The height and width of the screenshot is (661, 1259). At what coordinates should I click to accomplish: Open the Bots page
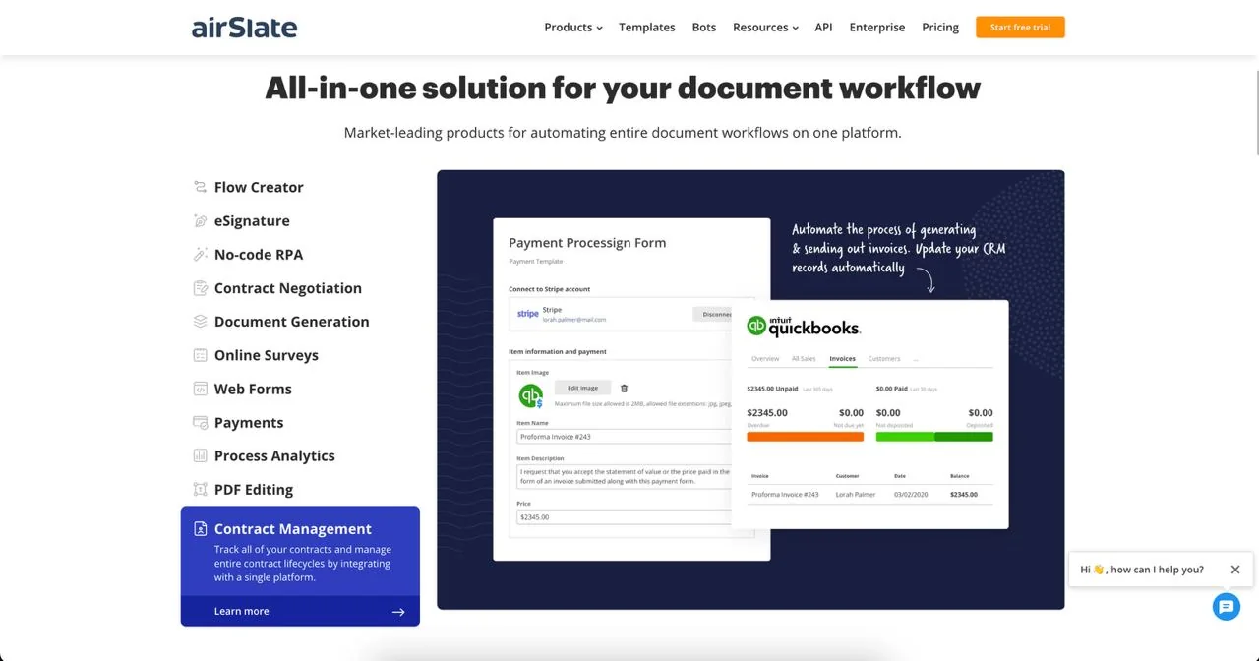click(704, 28)
